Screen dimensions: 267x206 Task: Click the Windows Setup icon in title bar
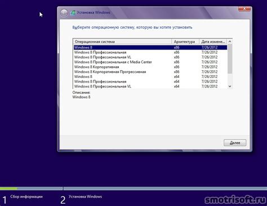click(x=73, y=13)
